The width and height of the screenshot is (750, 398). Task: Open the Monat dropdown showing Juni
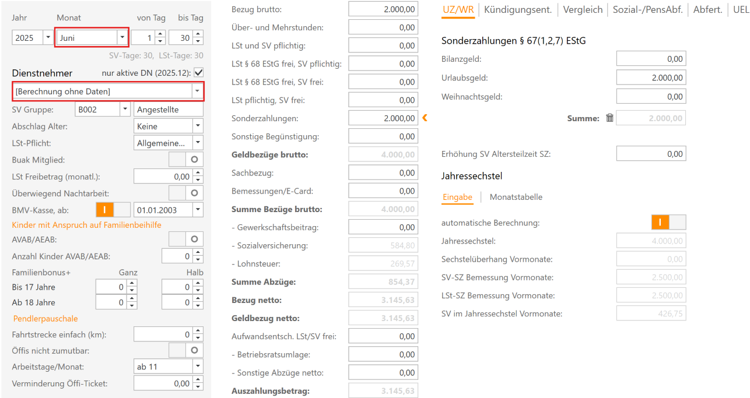coord(122,37)
